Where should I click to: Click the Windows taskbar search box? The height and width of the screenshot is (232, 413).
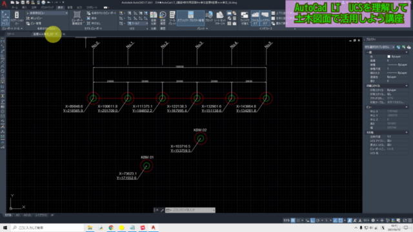pos(46,227)
